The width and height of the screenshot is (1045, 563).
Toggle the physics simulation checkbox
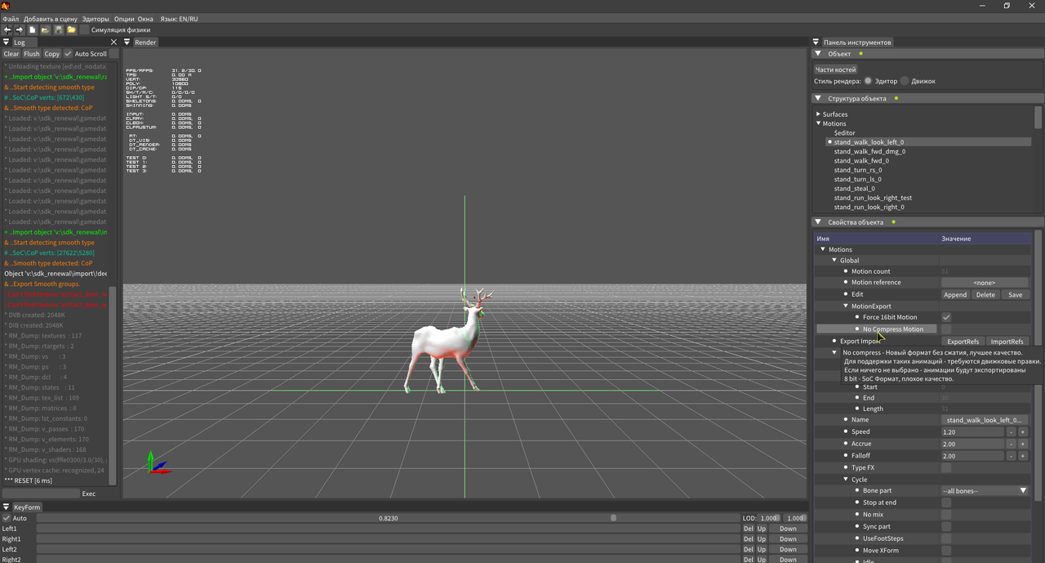click(x=84, y=30)
